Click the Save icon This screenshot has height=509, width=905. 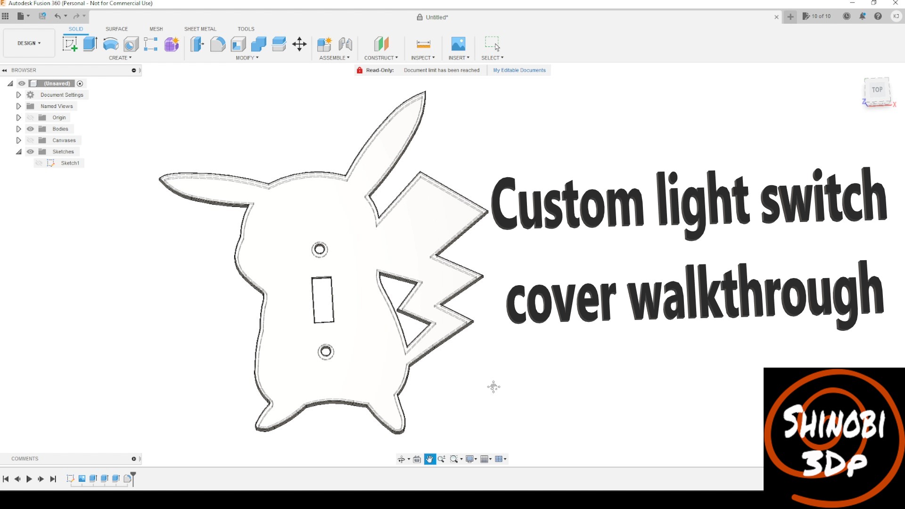point(42,16)
